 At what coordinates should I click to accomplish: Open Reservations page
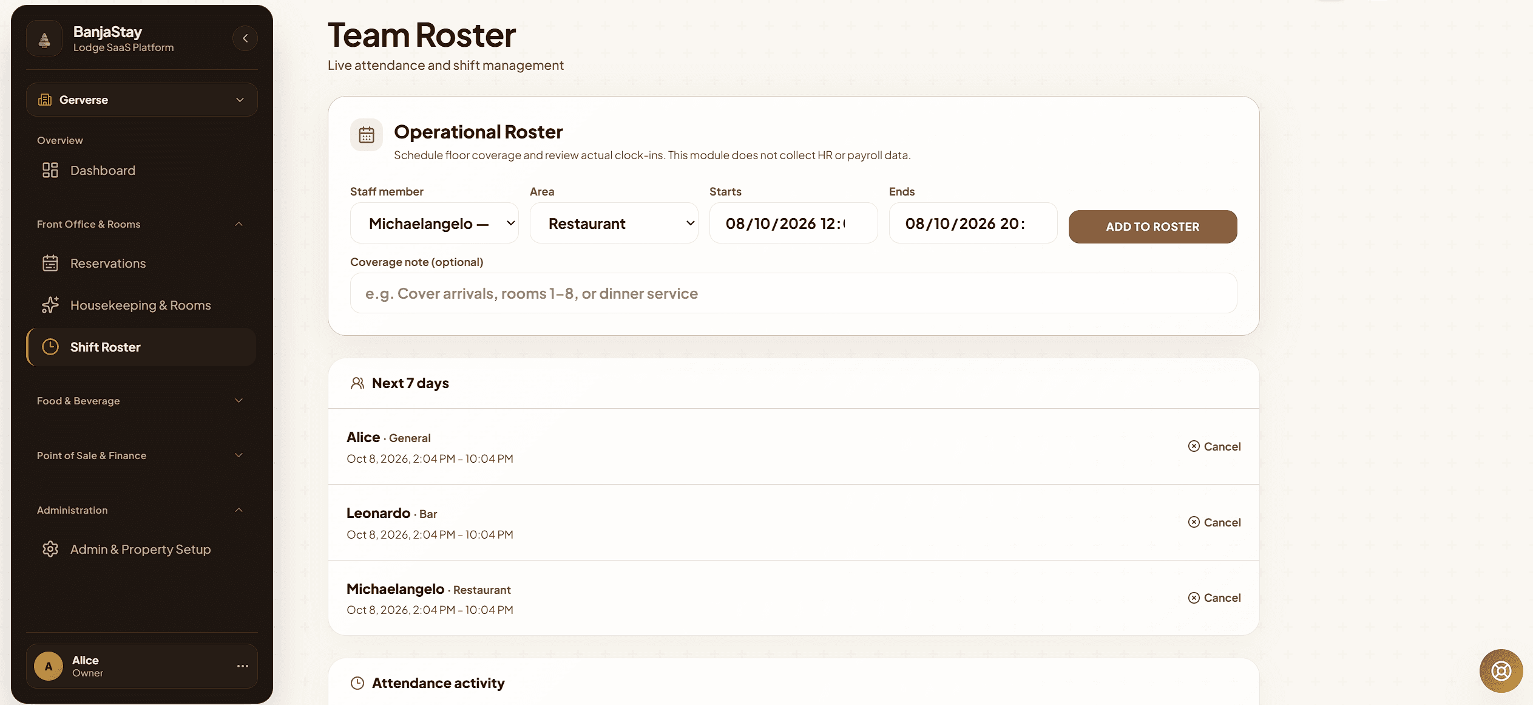[142, 263]
